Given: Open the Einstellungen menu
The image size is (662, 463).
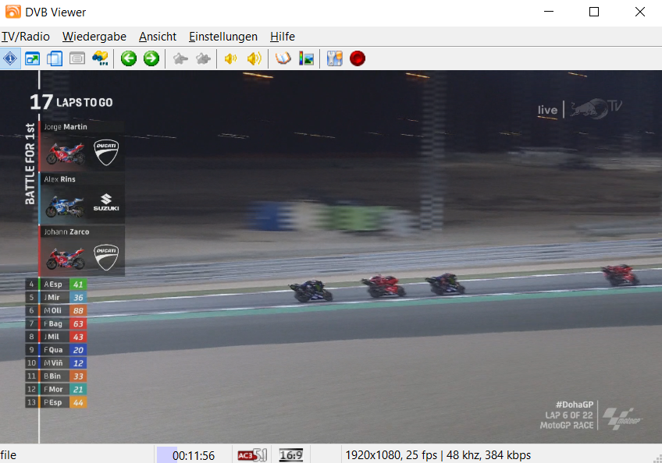Looking at the screenshot, I should coord(223,37).
